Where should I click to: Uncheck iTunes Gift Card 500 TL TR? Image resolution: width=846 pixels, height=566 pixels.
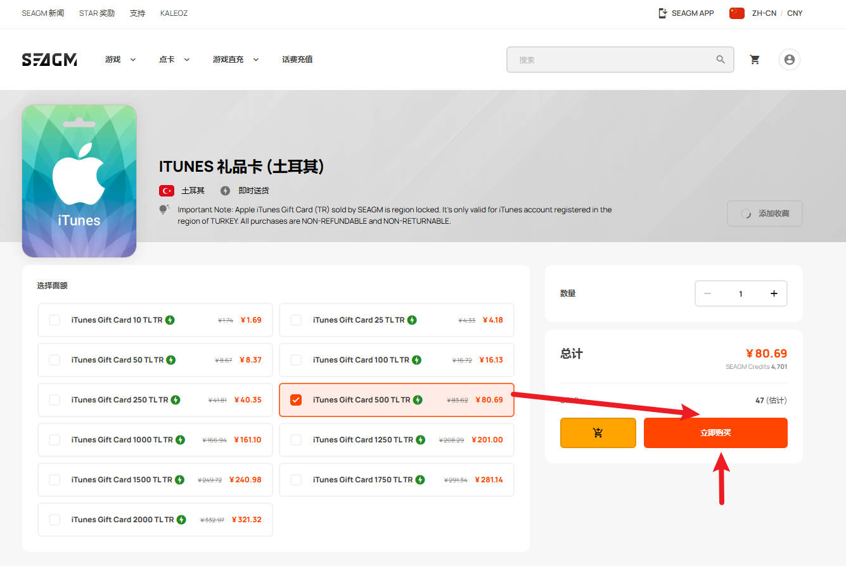pos(296,400)
